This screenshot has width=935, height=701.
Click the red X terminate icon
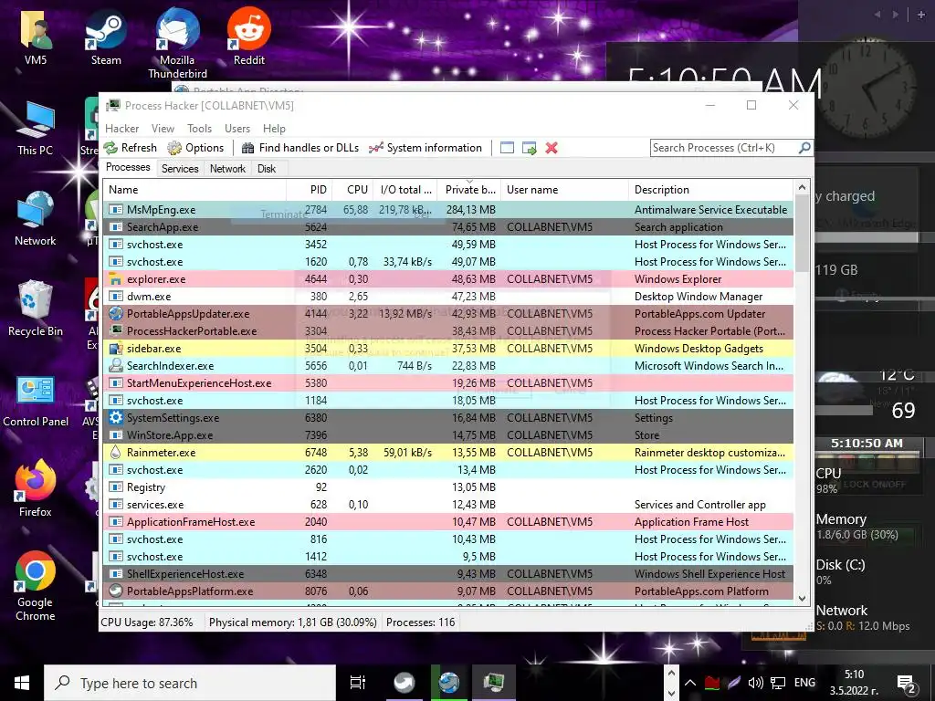pyautogui.click(x=552, y=148)
